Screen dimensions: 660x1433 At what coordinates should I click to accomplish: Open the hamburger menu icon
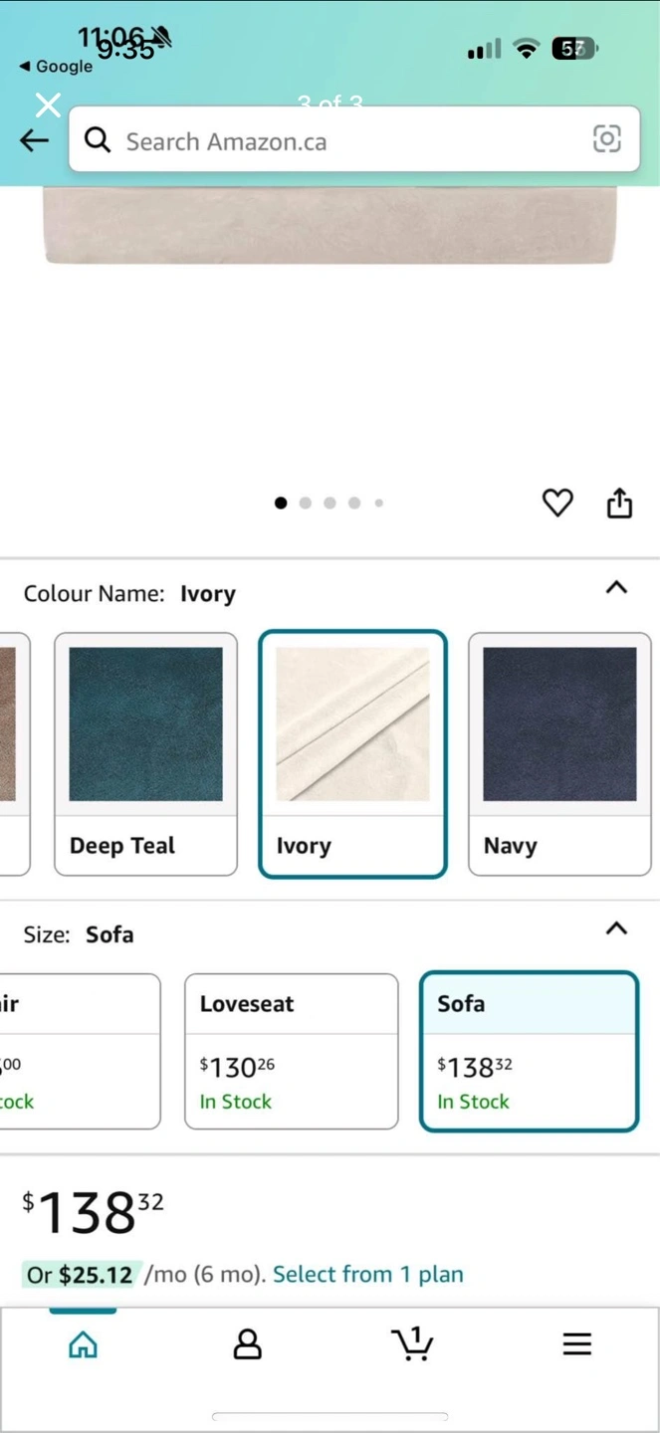(x=576, y=1344)
